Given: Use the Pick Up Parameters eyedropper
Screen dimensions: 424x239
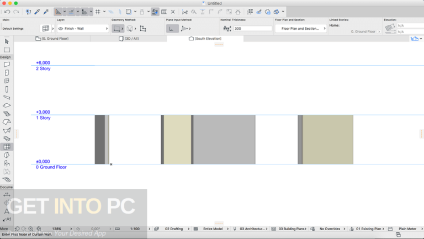Looking at the screenshot, I should point(37,12).
